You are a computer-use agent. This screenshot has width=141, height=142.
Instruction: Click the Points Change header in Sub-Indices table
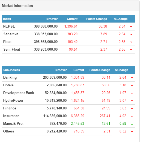pos(100,70)
